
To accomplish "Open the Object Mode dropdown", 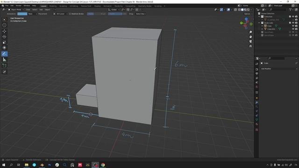I will tap(16, 10).
